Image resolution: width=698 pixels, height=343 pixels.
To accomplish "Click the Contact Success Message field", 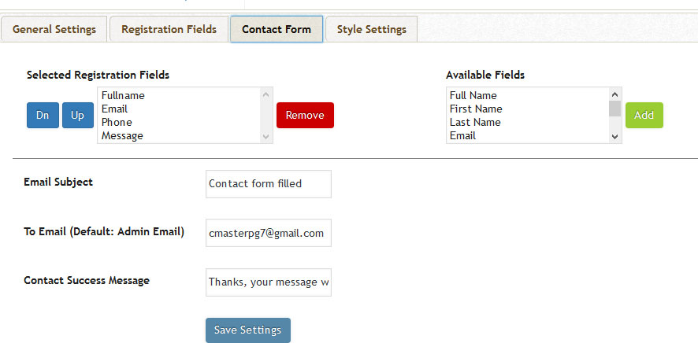I will 269,282.
